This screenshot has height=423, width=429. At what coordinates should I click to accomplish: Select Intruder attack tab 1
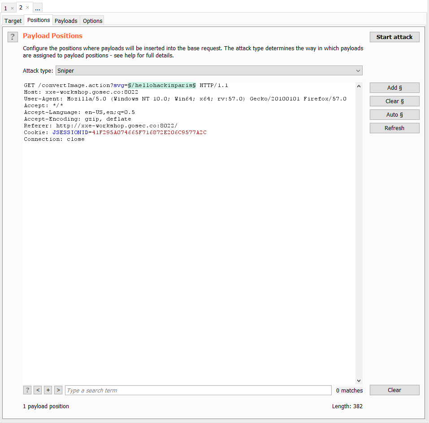pyautogui.click(x=5, y=8)
